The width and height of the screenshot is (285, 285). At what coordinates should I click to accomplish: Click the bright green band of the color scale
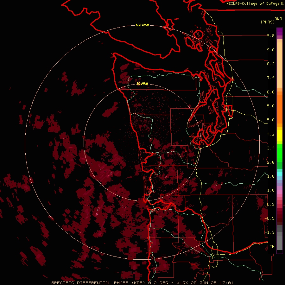click(280, 153)
